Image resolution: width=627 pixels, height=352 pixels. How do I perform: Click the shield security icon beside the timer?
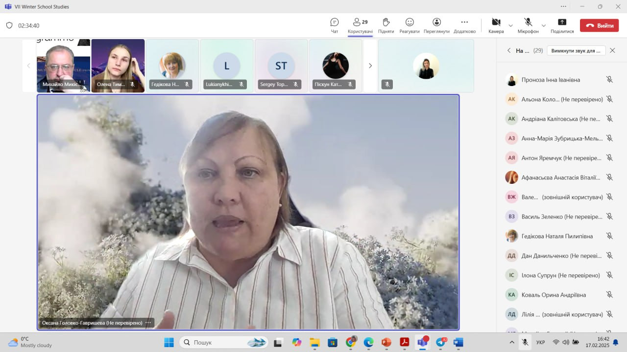[9, 25]
